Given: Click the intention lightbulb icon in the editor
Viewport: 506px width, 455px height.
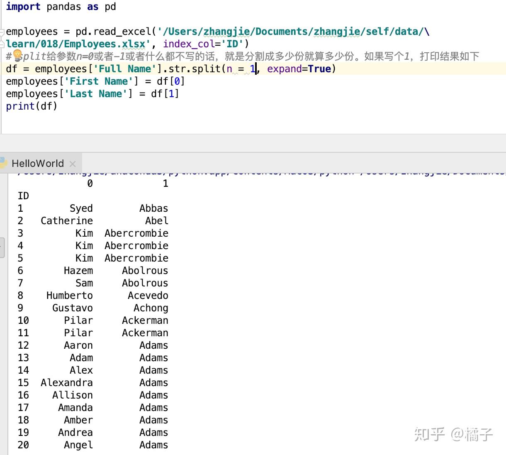Looking at the screenshot, I should (17, 55).
